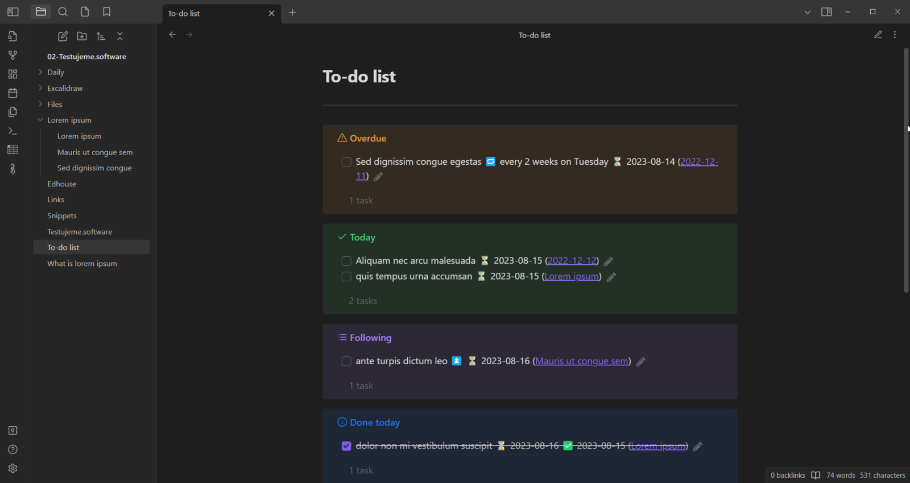Follow the 2022-12-11 link in Overdue
The width and height of the screenshot is (910, 483).
pyautogui.click(x=699, y=162)
